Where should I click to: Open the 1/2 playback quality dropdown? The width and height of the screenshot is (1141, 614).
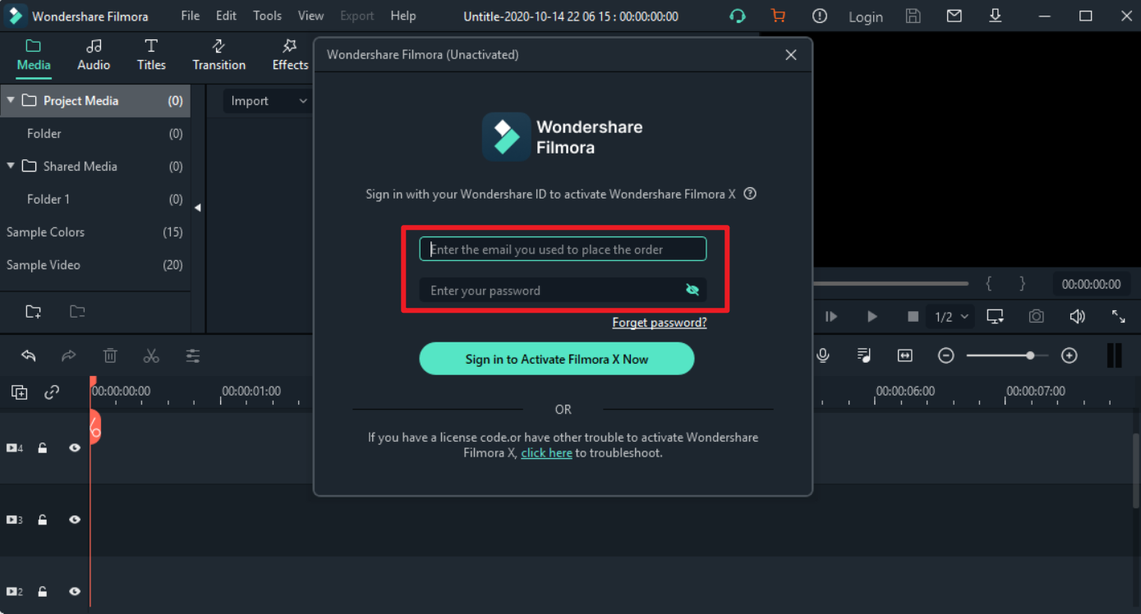[951, 316]
